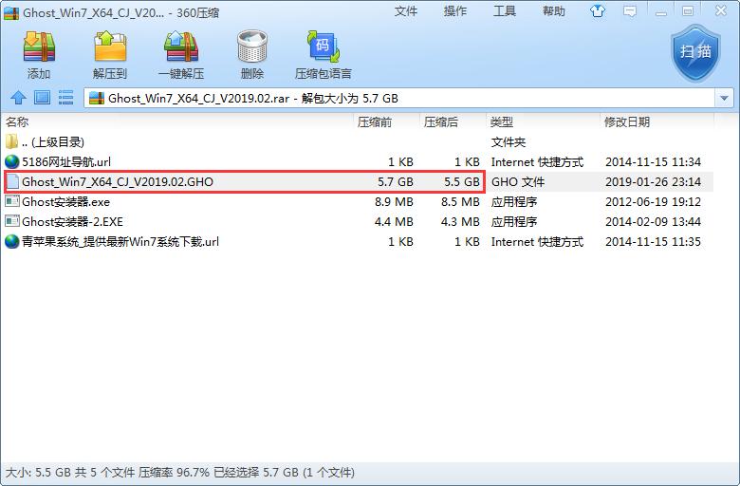Select the .. (上级目录) row

(x=357, y=141)
